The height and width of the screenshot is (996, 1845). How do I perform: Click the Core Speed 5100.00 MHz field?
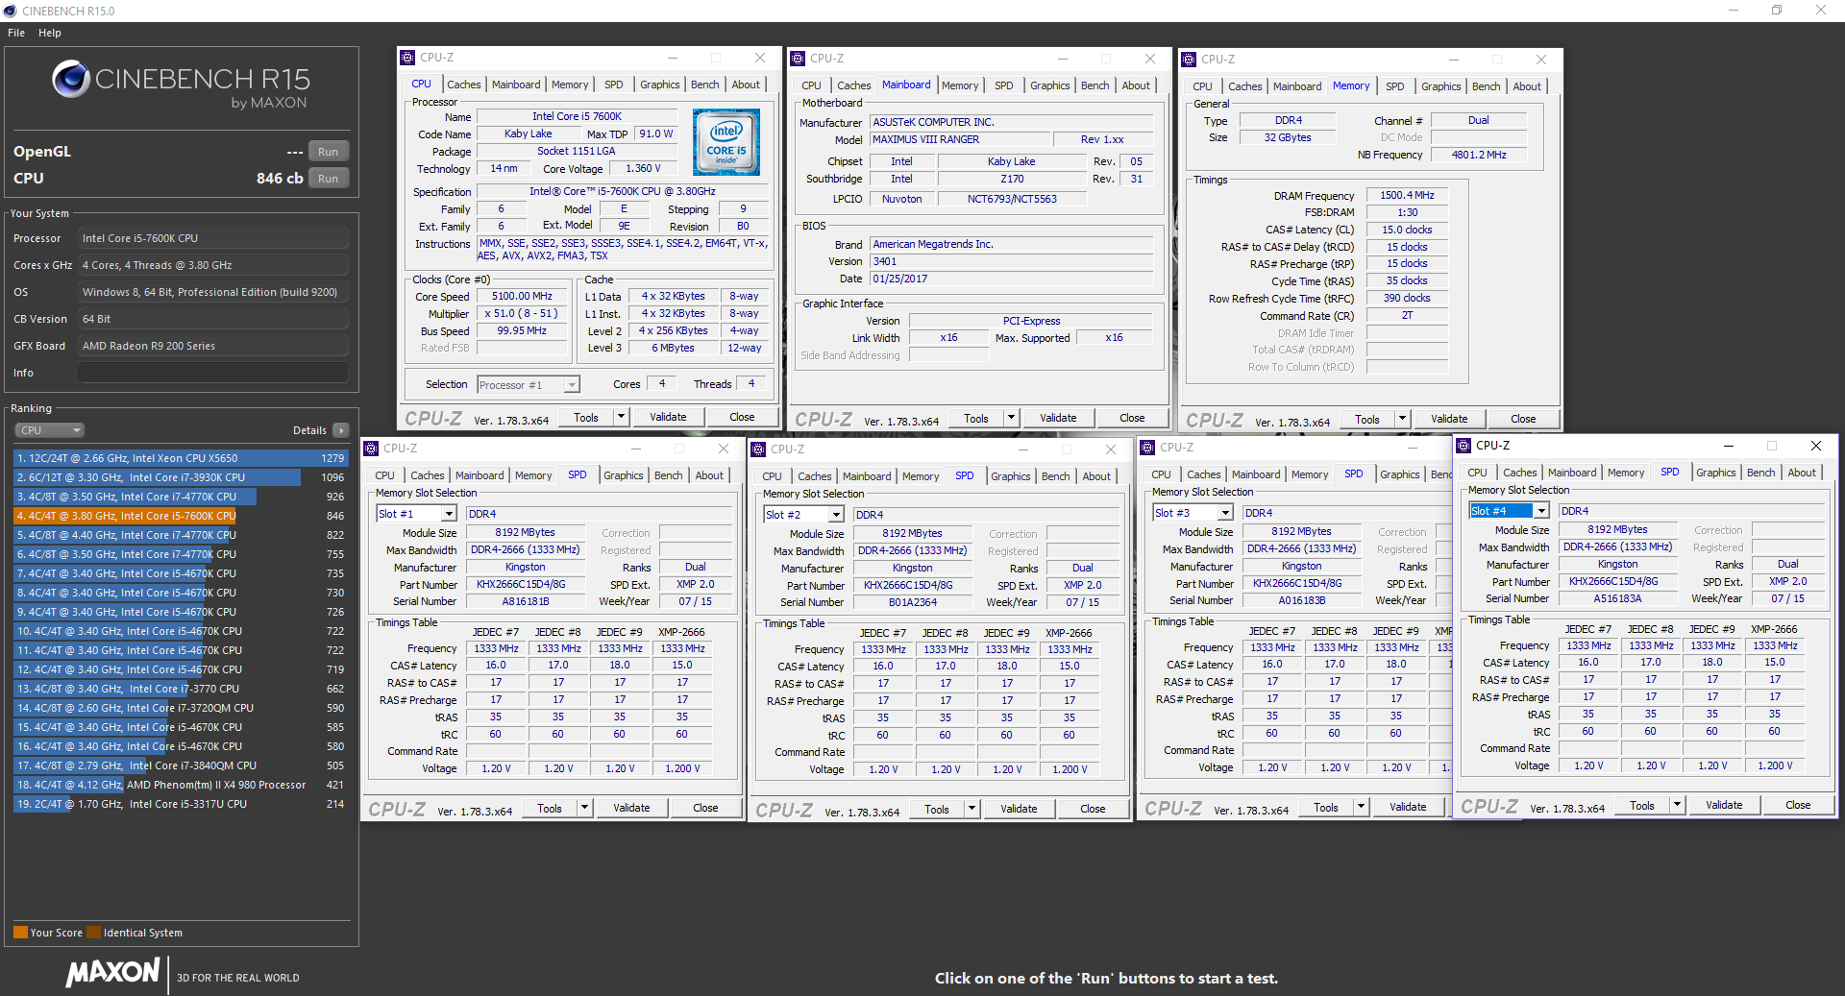click(522, 297)
